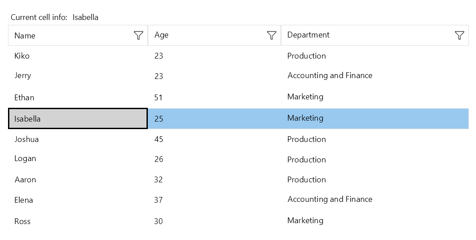Viewport: 476px width, 240px height.
Task: Sort by the Name column header
Action: [25, 35]
